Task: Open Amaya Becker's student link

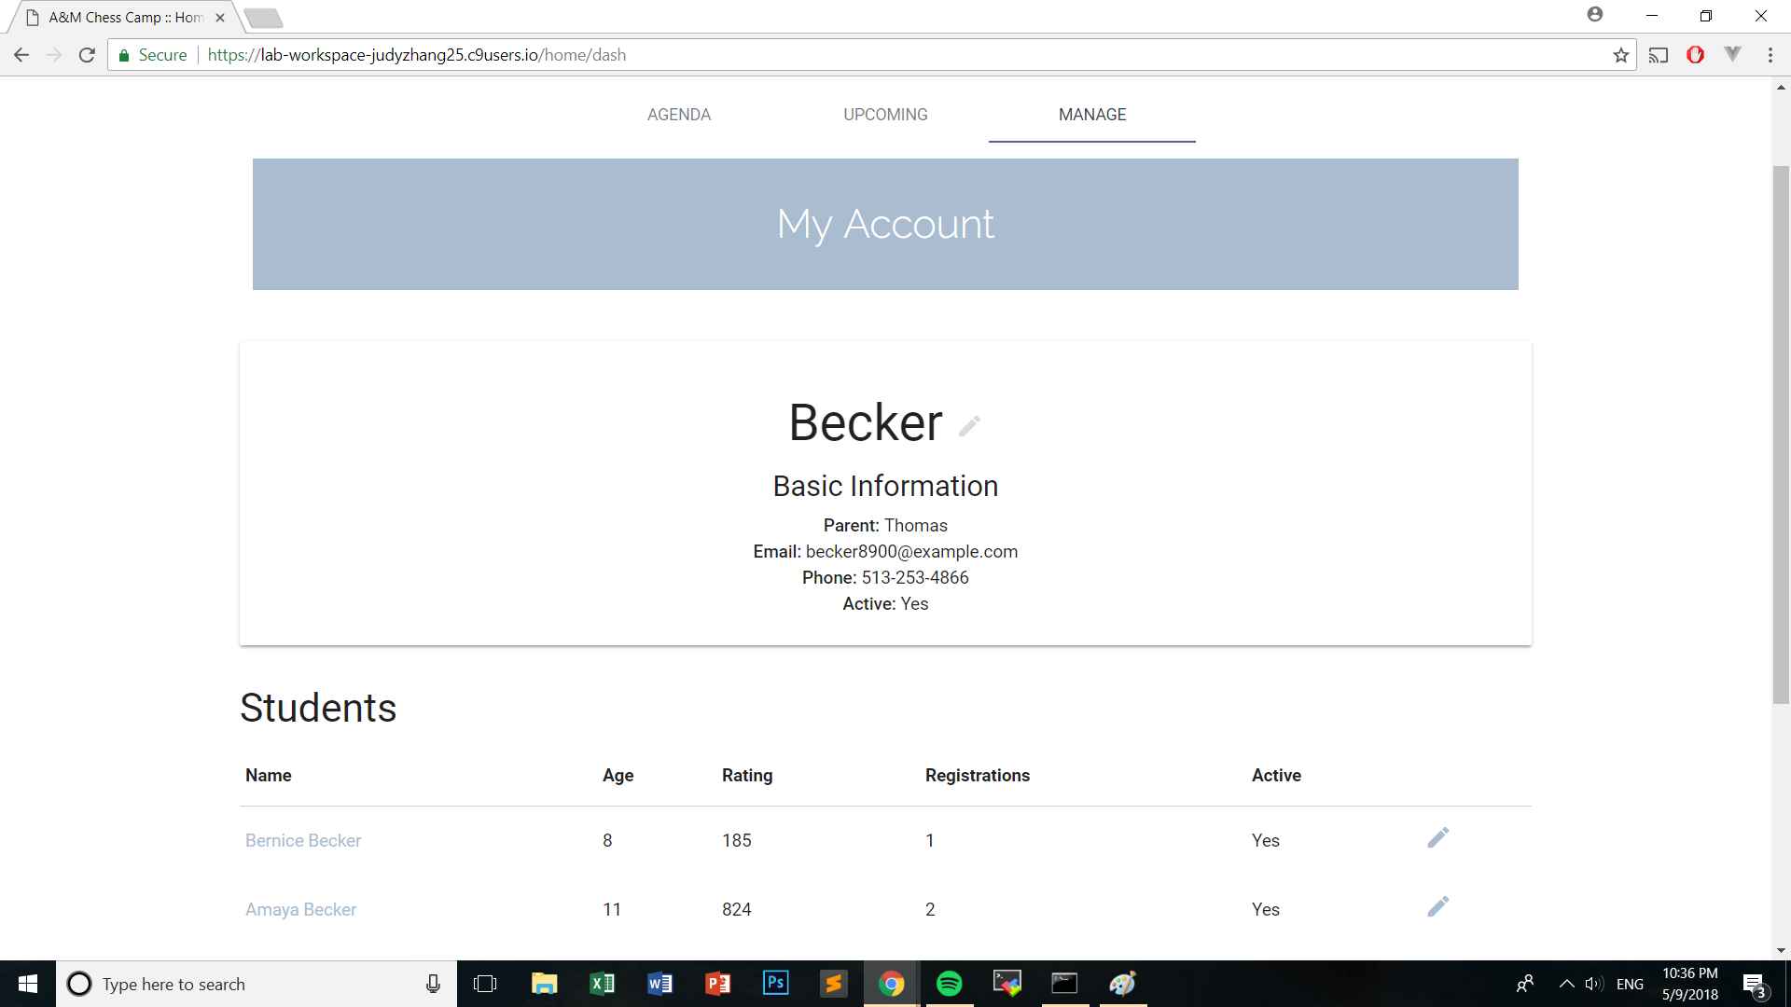Action: tap(300, 909)
